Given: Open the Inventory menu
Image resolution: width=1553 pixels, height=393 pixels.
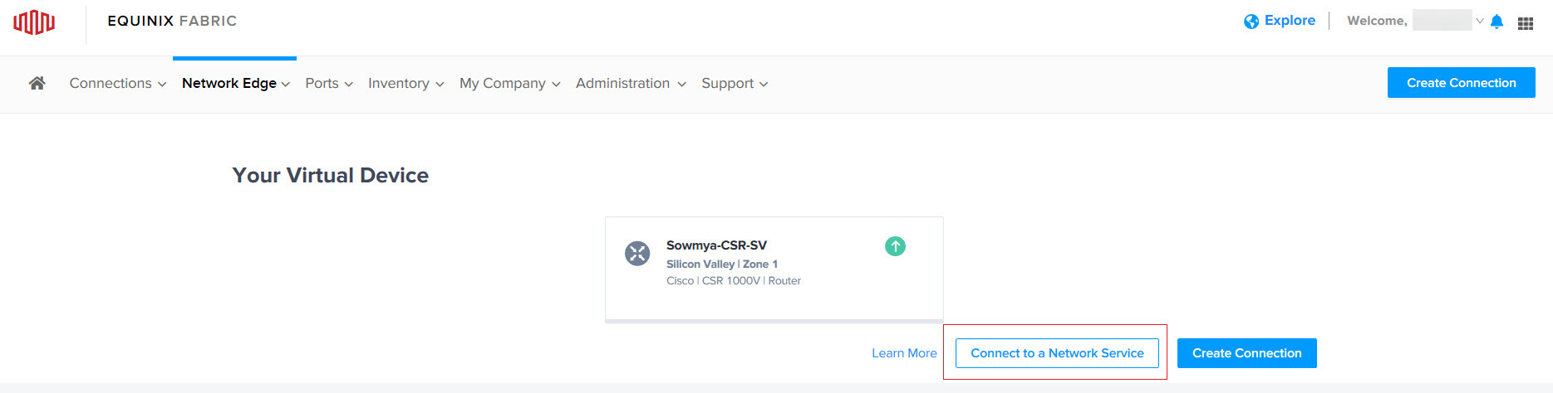Looking at the screenshot, I should [406, 83].
